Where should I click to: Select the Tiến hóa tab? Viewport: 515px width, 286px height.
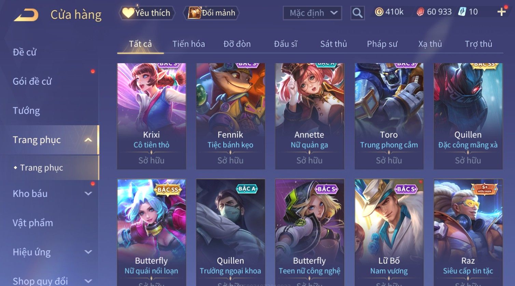pyautogui.click(x=189, y=44)
